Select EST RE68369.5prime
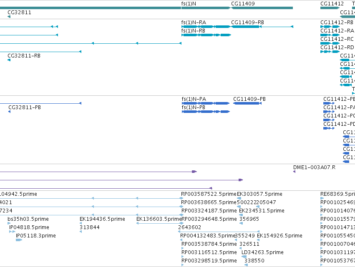This screenshot has height=267, width=355. point(337,194)
